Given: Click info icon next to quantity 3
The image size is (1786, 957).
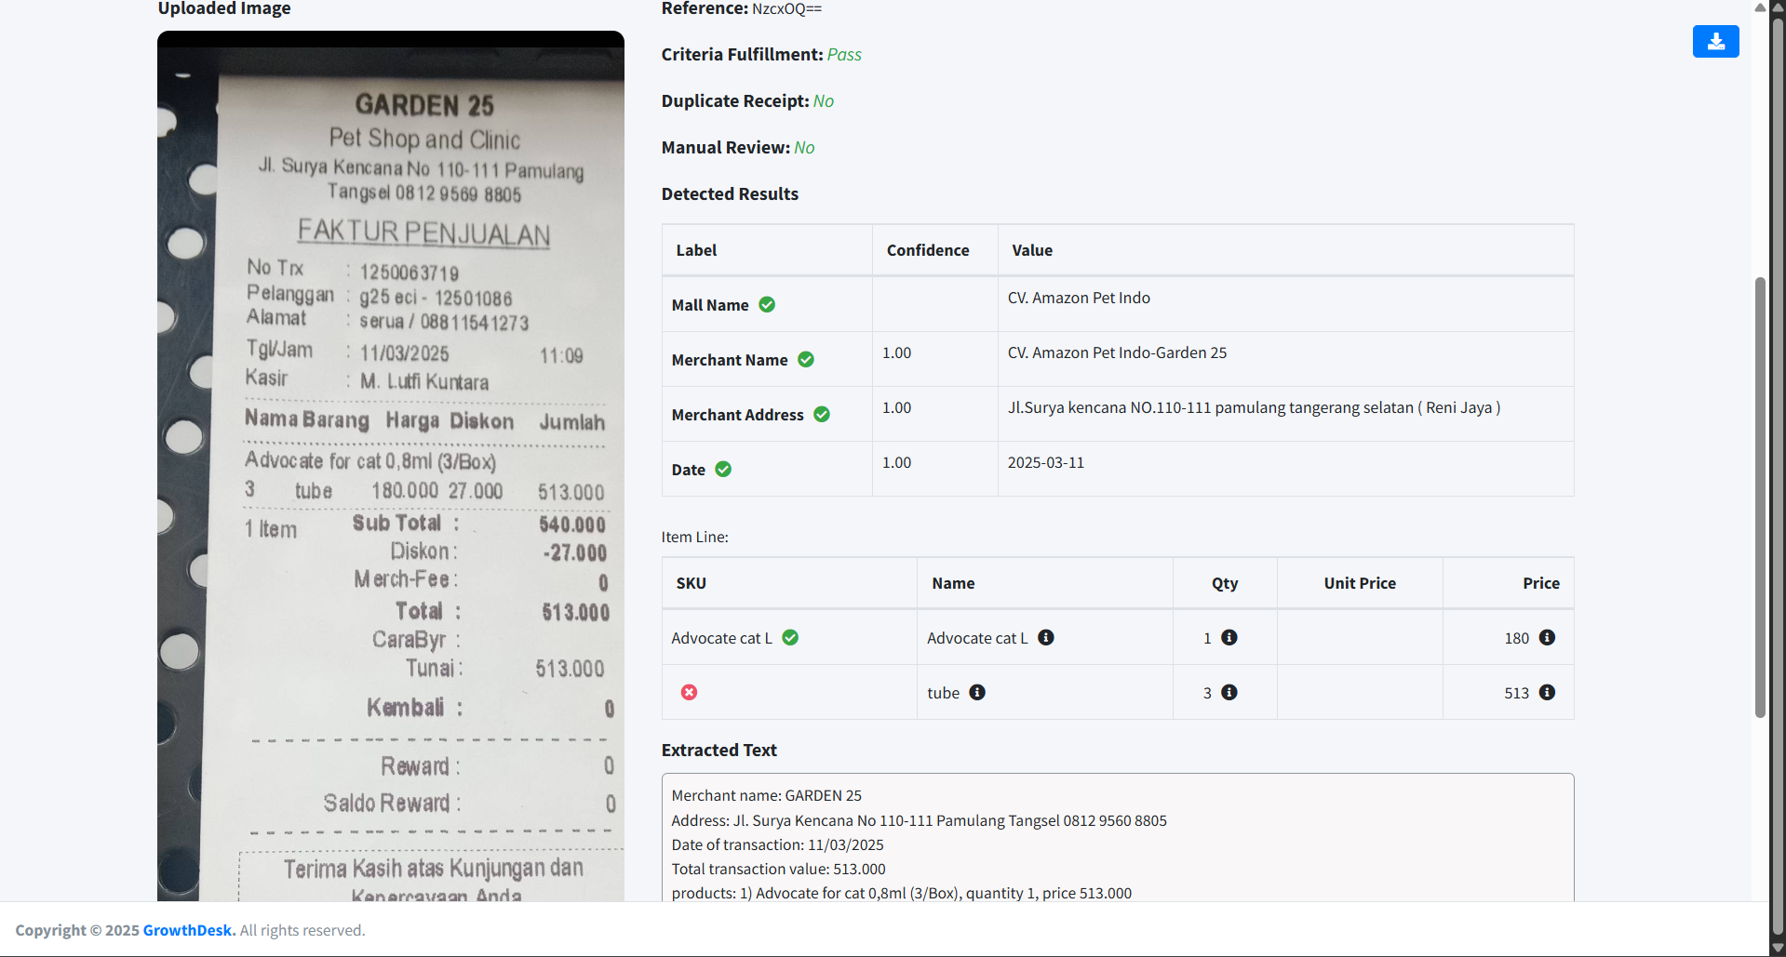Looking at the screenshot, I should [x=1229, y=693].
